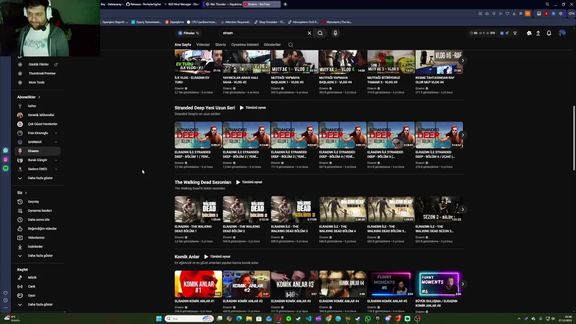Screen dimensions: 576x324
Task: Play all The Walking Dead Sezonları
Action: (249, 182)
